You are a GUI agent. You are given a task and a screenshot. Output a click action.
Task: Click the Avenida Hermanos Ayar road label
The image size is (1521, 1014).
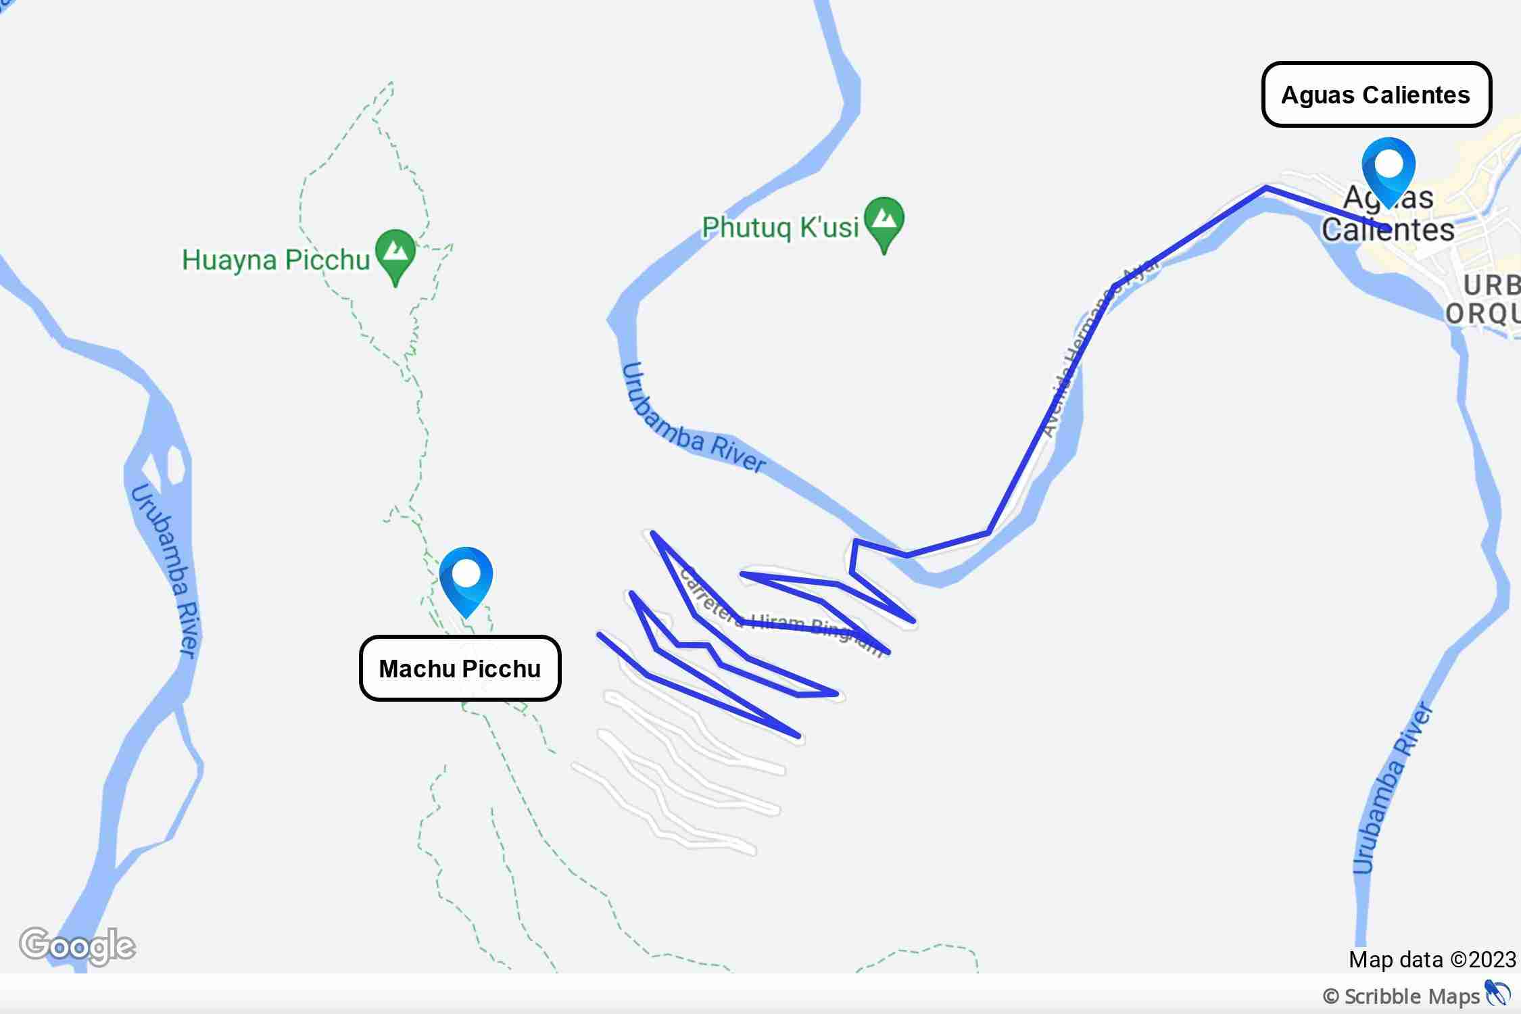1099,348
